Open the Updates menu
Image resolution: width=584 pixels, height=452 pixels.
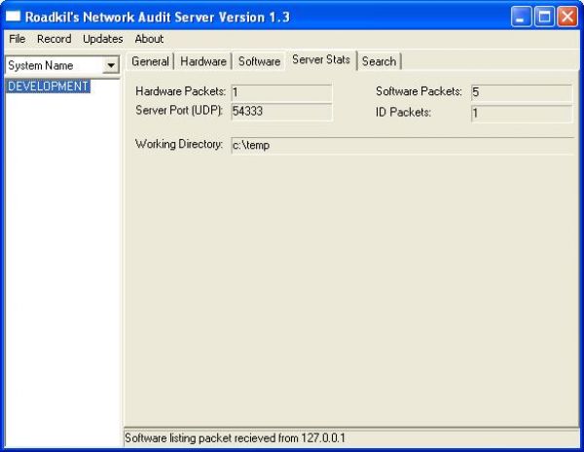click(x=102, y=39)
